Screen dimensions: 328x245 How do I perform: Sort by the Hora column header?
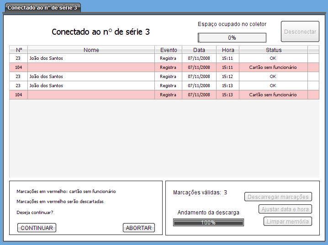(227, 50)
